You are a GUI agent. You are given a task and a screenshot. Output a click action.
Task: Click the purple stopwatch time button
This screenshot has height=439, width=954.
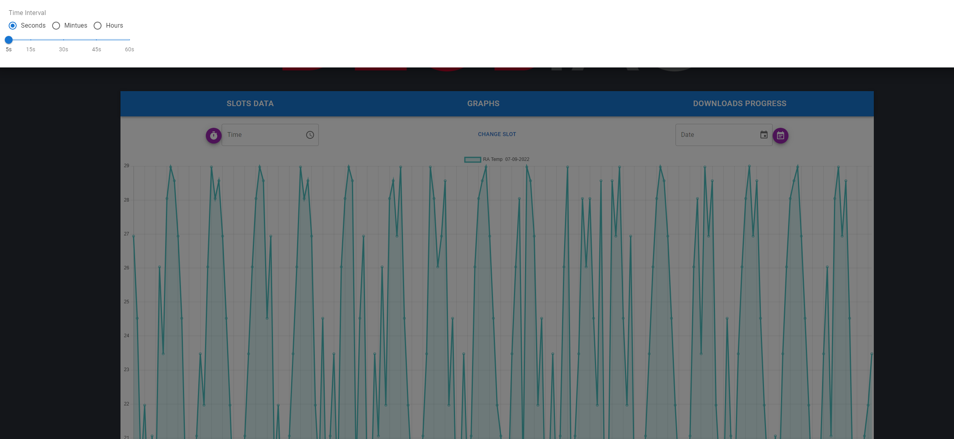[214, 136]
